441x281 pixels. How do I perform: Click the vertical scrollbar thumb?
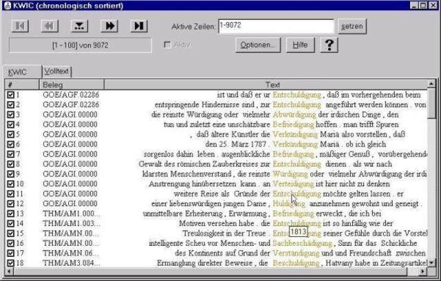click(431, 103)
